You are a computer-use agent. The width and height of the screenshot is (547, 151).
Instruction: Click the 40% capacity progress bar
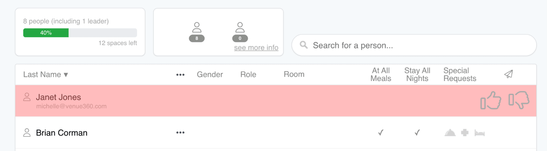(80, 33)
